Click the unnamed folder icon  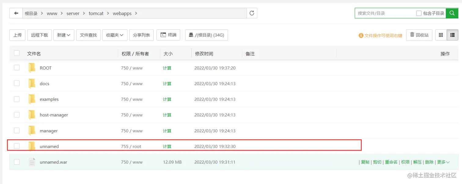pyautogui.click(x=32, y=146)
